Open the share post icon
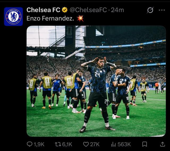Viewport: 170px width, 151px height. click(x=162, y=144)
